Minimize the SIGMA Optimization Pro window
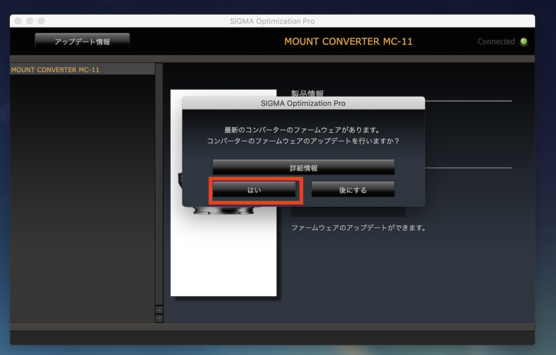This screenshot has width=556, height=355. [x=30, y=21]
